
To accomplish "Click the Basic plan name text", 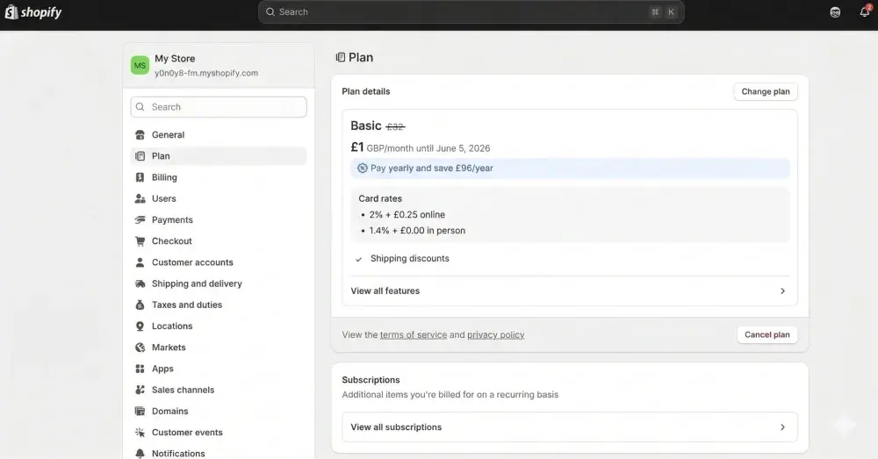I will (x=365, y=126).
